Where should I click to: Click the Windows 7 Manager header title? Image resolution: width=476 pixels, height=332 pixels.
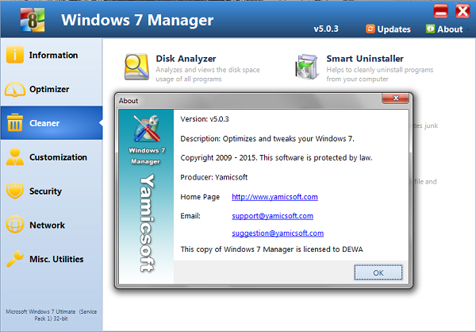point(137,20)
